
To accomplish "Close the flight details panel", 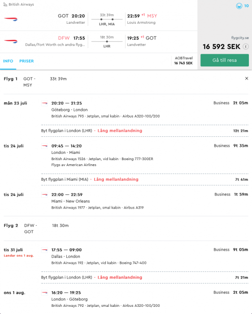I will coord(247,78).
